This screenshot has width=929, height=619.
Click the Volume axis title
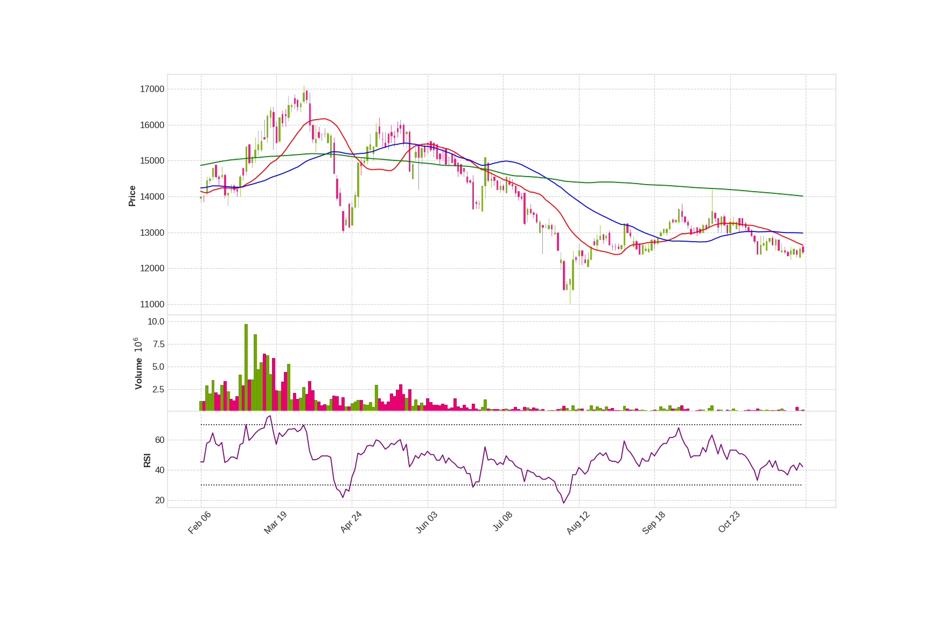point(138,374)
